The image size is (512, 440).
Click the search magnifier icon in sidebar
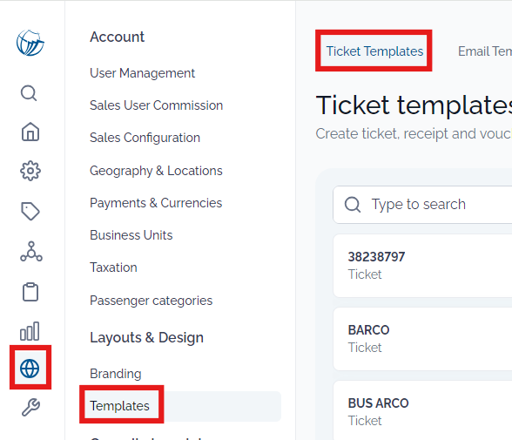pyautogui.click(x=29, y=93)
